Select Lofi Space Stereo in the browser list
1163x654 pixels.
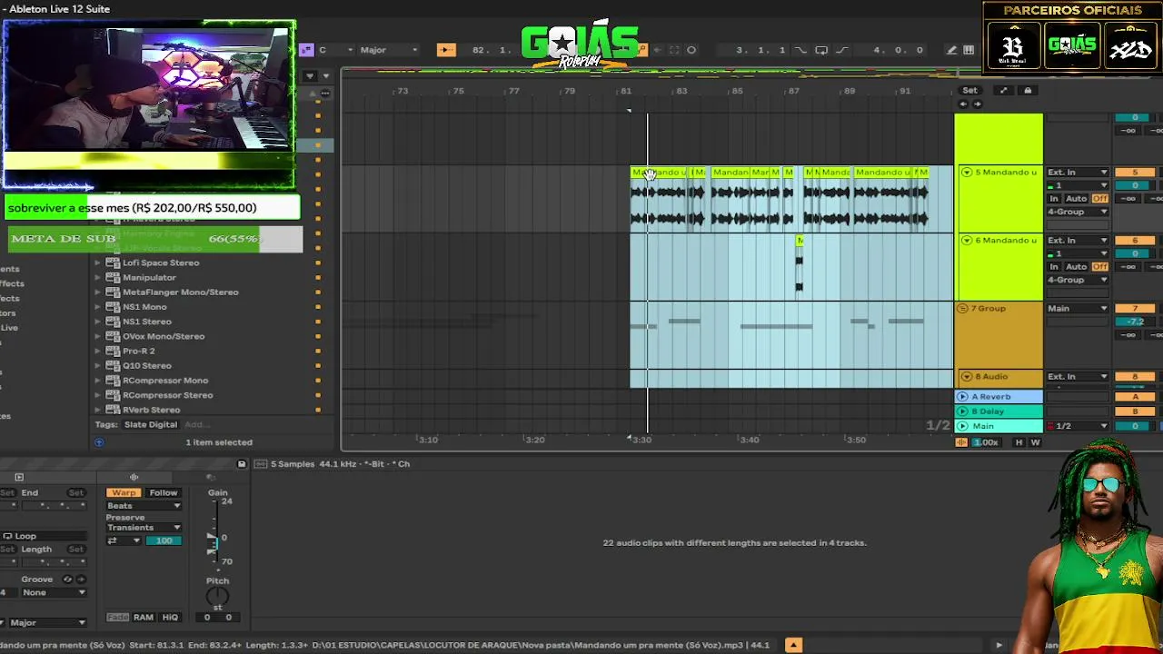[161, 263]
